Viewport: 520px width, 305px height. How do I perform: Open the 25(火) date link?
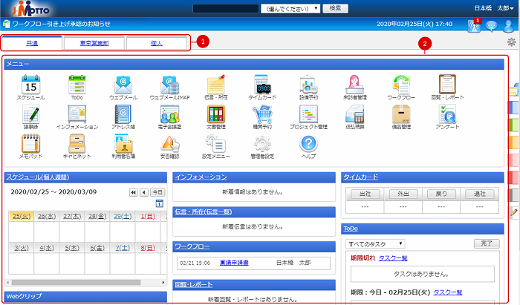[22, 216]
